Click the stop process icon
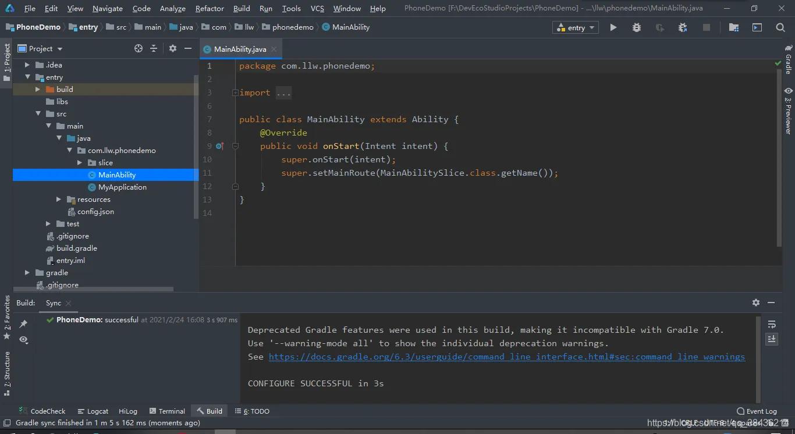This screenshot has width=795, height=434. click(706, 27)
